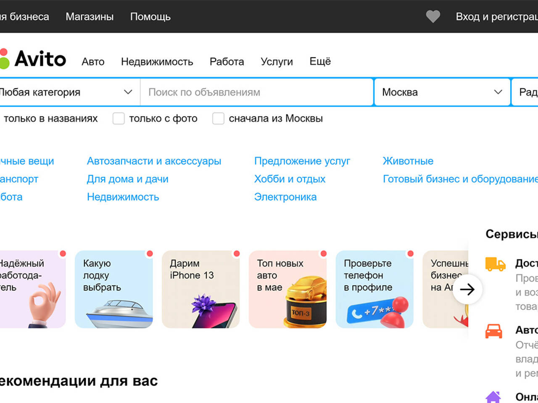Click the purple house service icon
Image resolution: width=538 pixels, height=403 pixels.
click(x=493, y=397)
